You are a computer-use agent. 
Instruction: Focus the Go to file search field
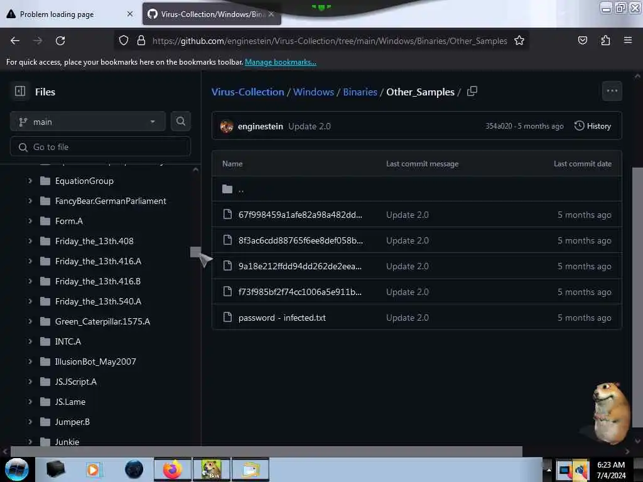[x=100, y=147]
